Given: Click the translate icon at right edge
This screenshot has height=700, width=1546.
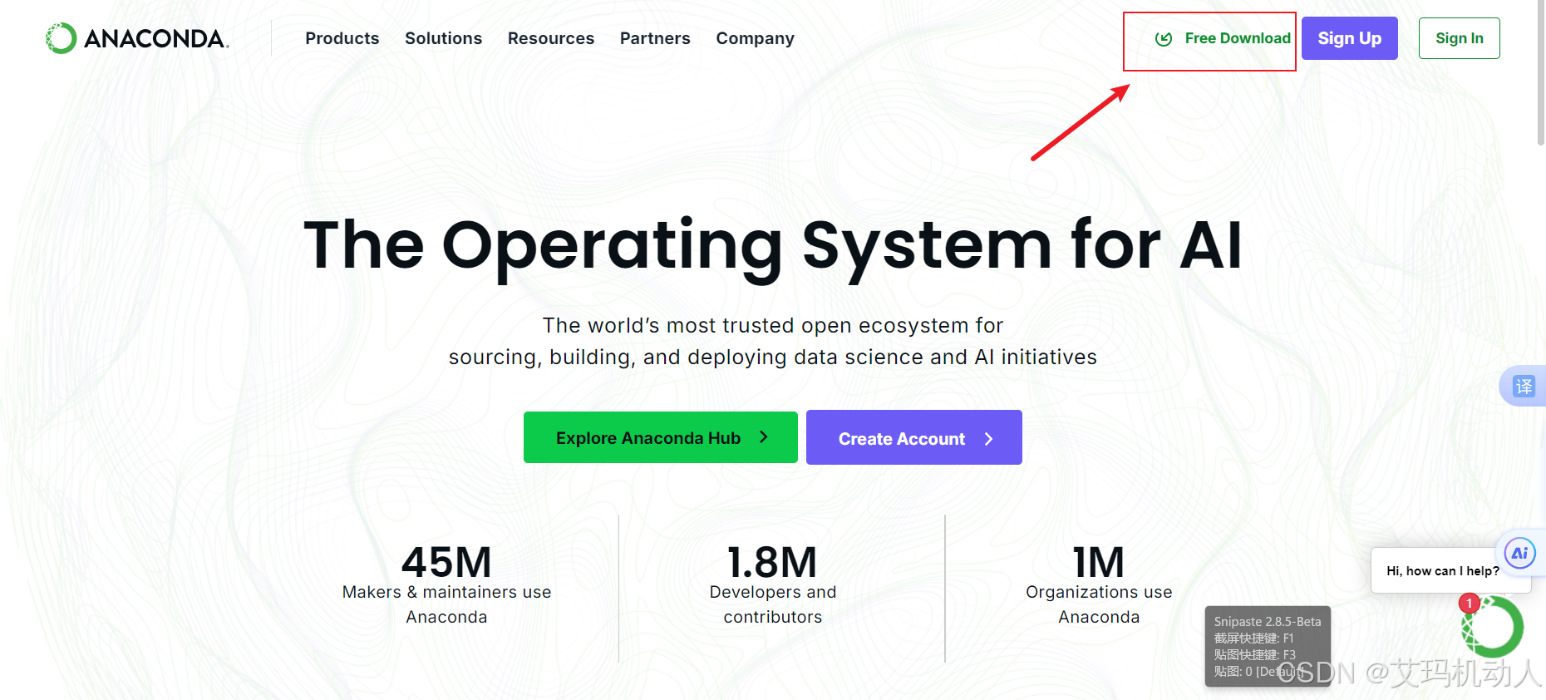Looking at the screenshot, I should (x=1523, y=386).
